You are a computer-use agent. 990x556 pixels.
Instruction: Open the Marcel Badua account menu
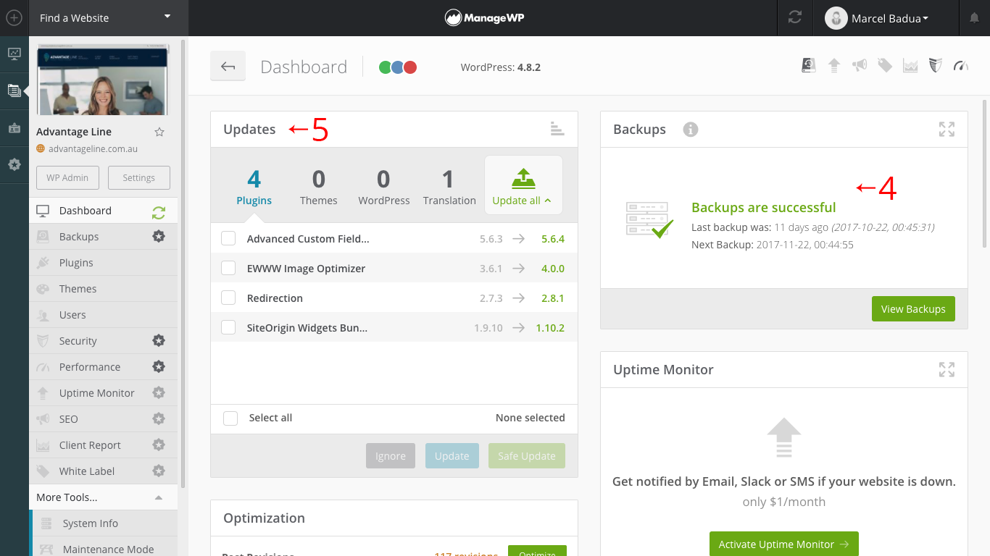click(x=878, y=18)
